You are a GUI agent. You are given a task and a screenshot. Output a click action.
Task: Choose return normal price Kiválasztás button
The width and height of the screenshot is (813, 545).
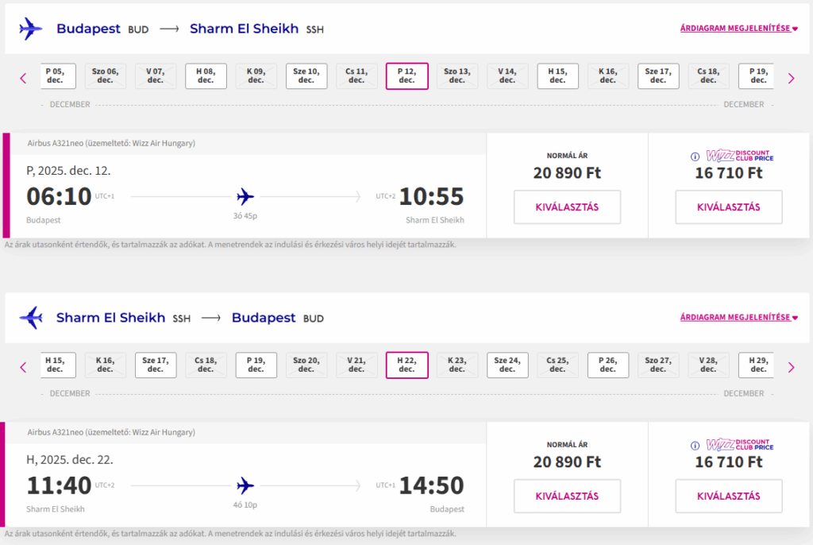[567, 497]
